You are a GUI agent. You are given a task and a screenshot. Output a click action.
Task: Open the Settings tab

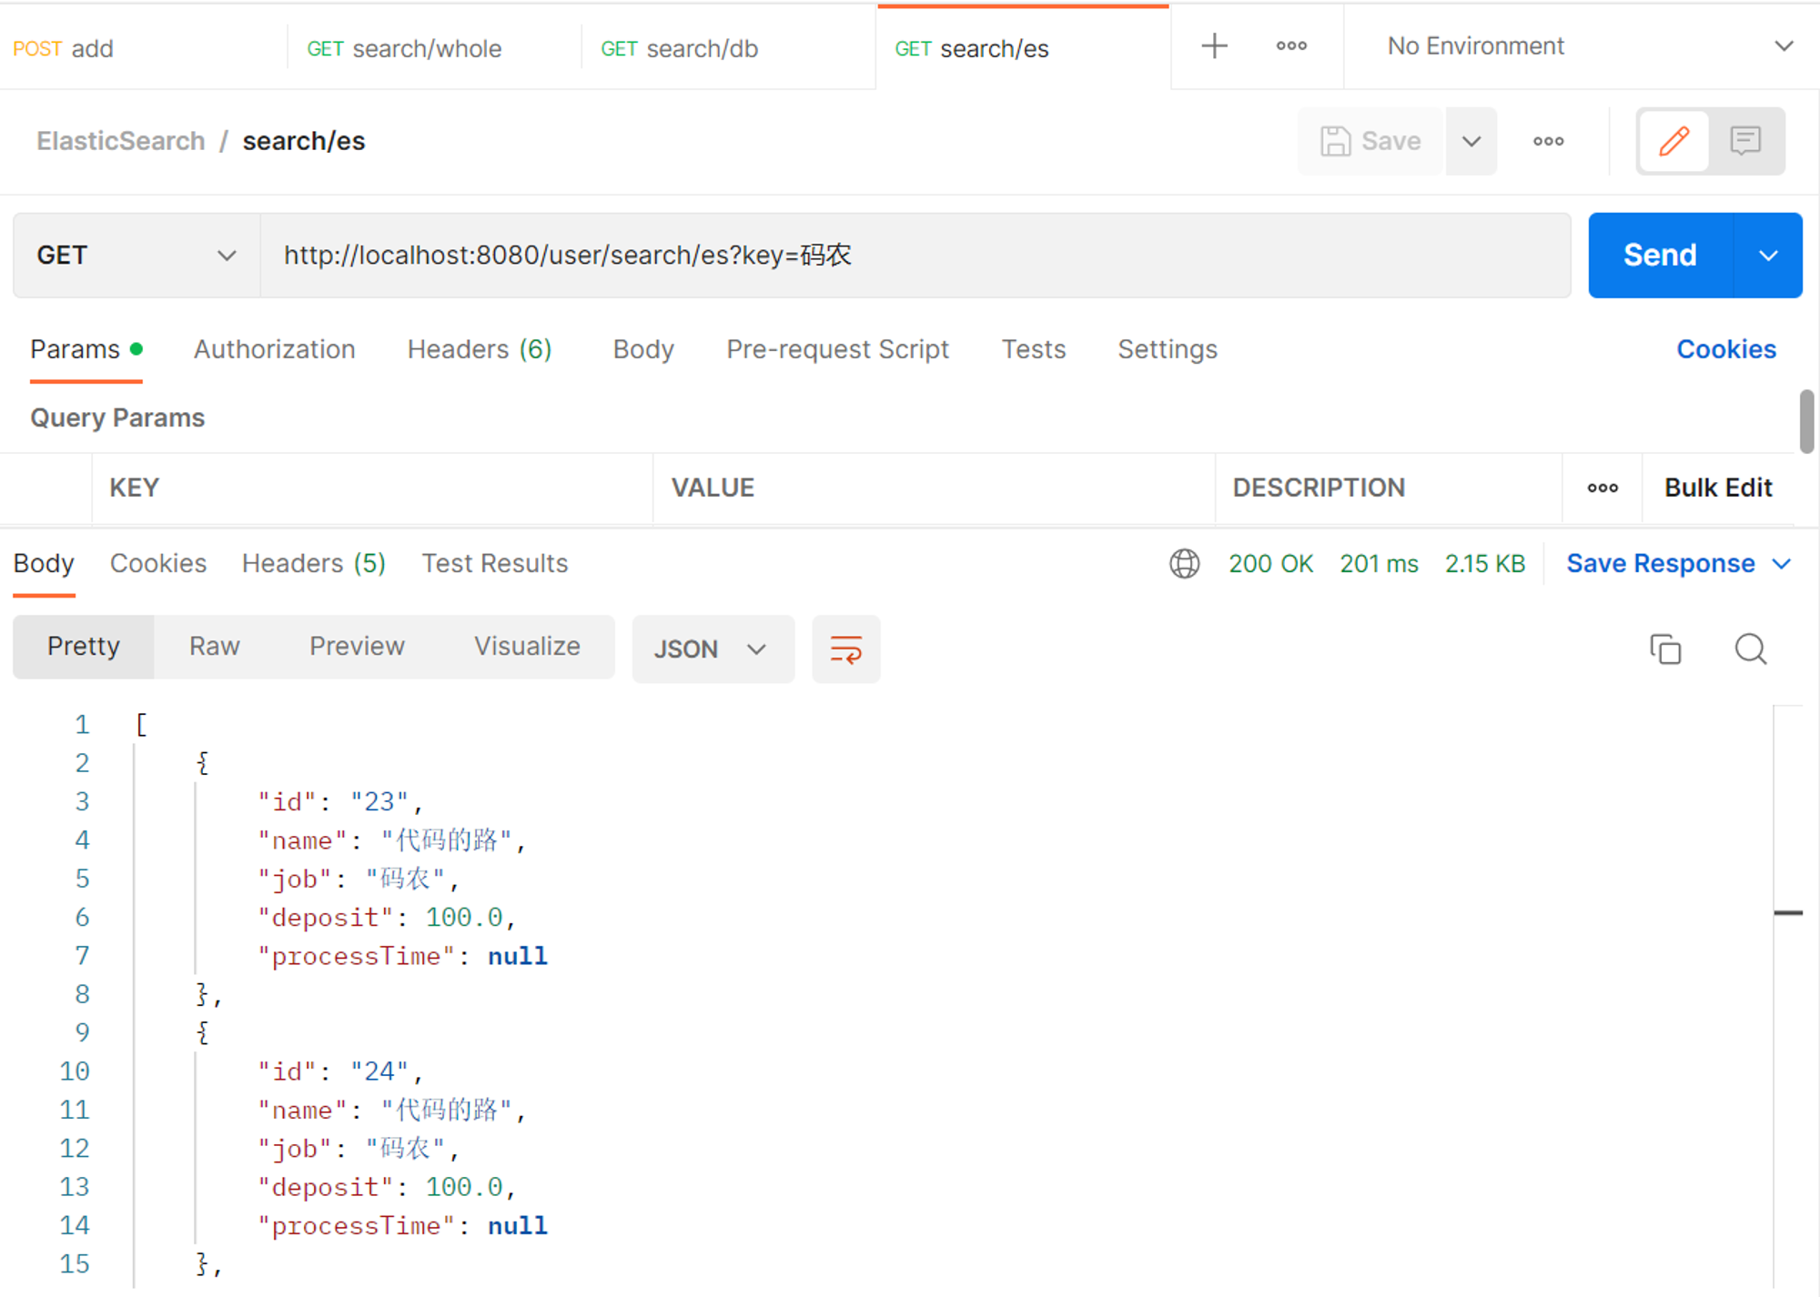point(1168,350)
